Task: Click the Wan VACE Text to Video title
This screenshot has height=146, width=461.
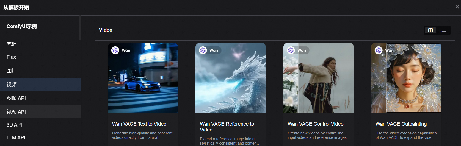Action: 139,124
